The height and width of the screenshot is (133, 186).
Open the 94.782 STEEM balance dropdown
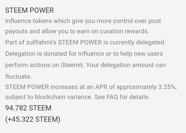[28, 108]
